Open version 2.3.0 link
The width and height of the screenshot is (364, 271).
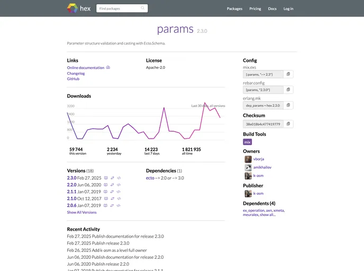tap(71, 178)
